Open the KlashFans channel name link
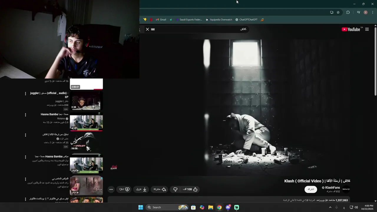377x212 pixels. click(333, 188)
